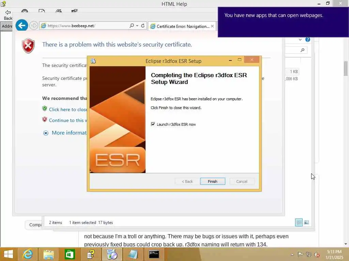Uncheck Launch r3dfox ESR now
The image size is (349, 261).
(x=153, y=124)
